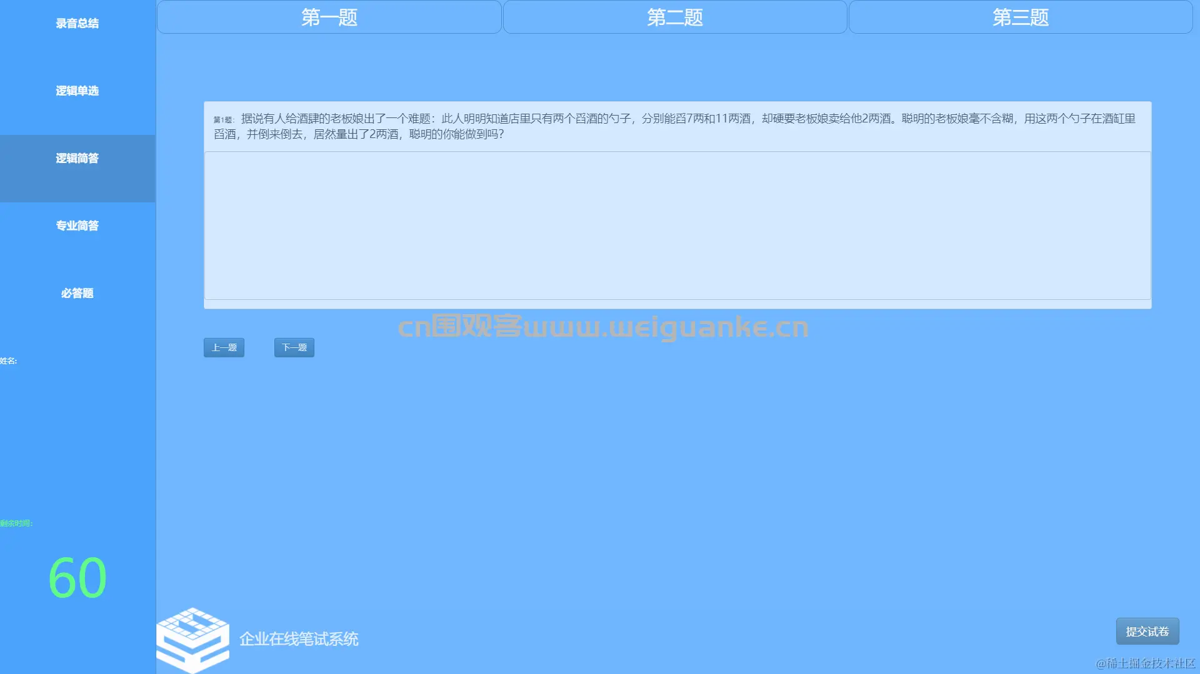Click the 企业在线笔试系统 cube logo
The image size is (1200, 674).
click(192, 640)
